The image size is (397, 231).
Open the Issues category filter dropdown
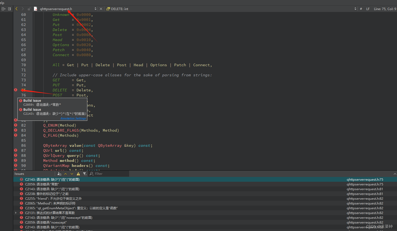point(85,174)
